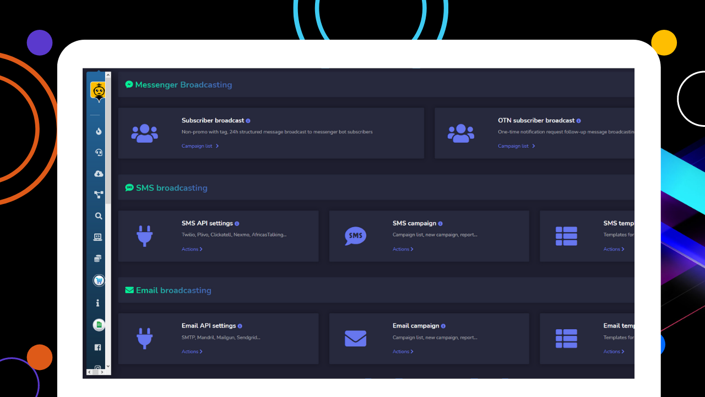The image size is (705, 397).
Task: Select the cloud upload icon in sidebar
Action: [98, 173]
